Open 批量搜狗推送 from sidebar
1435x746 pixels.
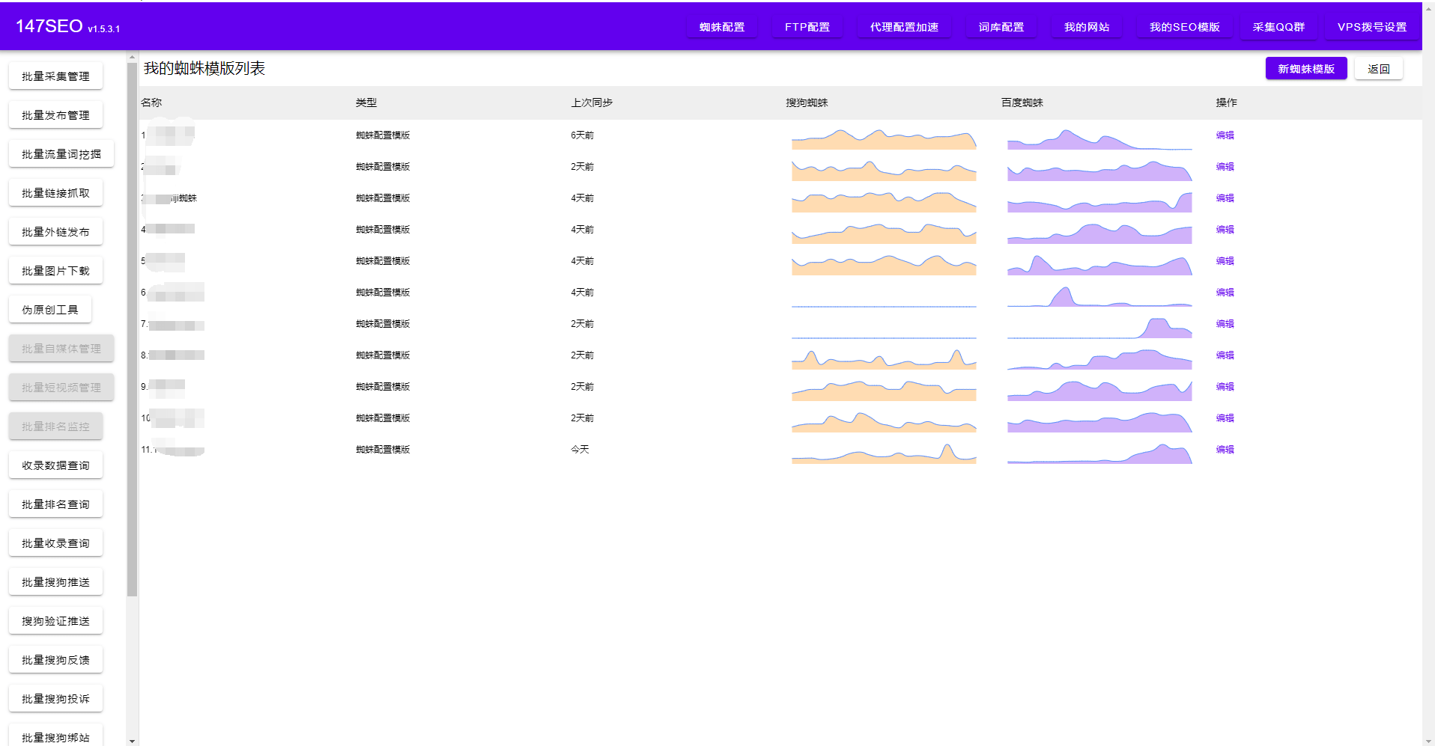click(55, 582)
